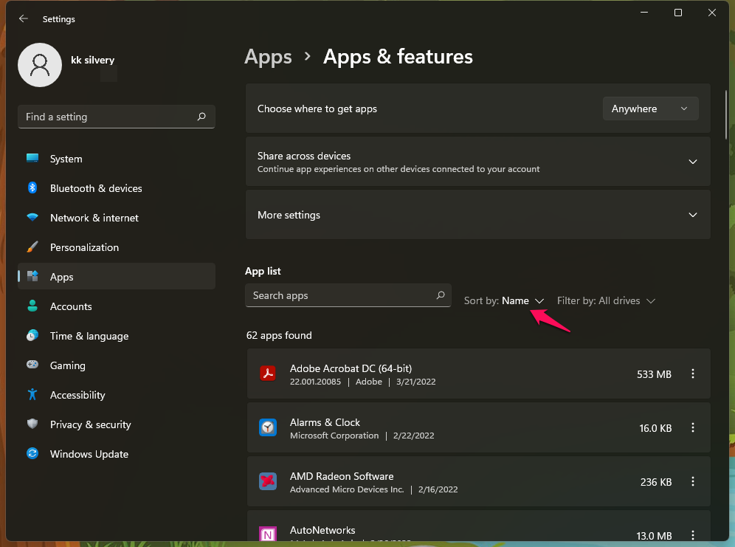The height and width of the screenshot is (547, 735).
Task: Click the 236 KB size value
Action: pyautogui.click(x=656, y=482)
